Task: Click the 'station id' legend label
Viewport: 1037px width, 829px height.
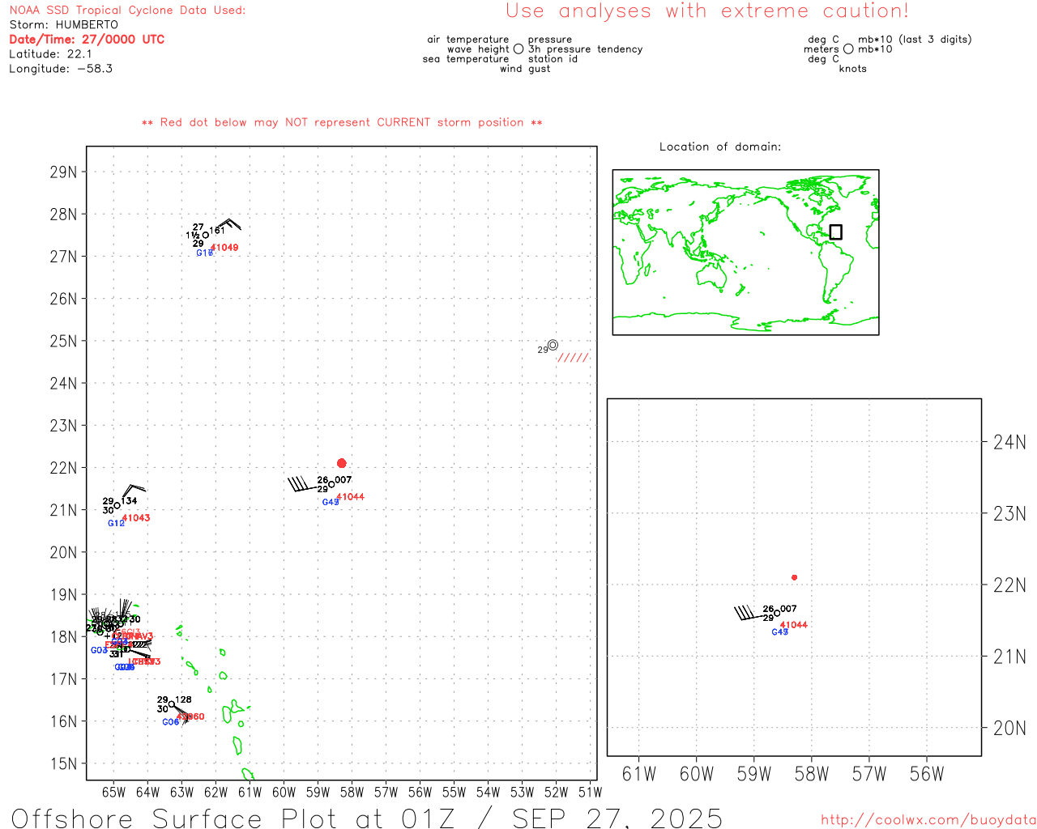Action: point(553,59)
